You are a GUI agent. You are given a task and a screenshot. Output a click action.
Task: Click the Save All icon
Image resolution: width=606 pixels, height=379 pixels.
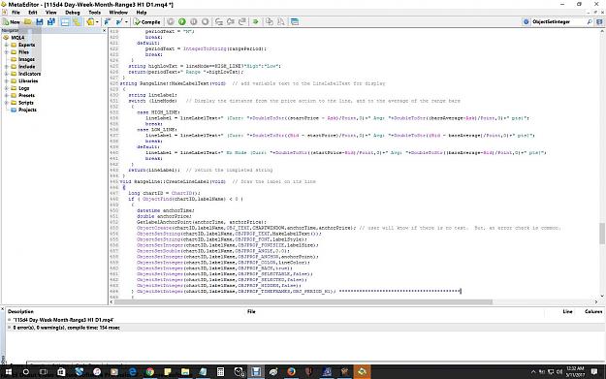51,22
